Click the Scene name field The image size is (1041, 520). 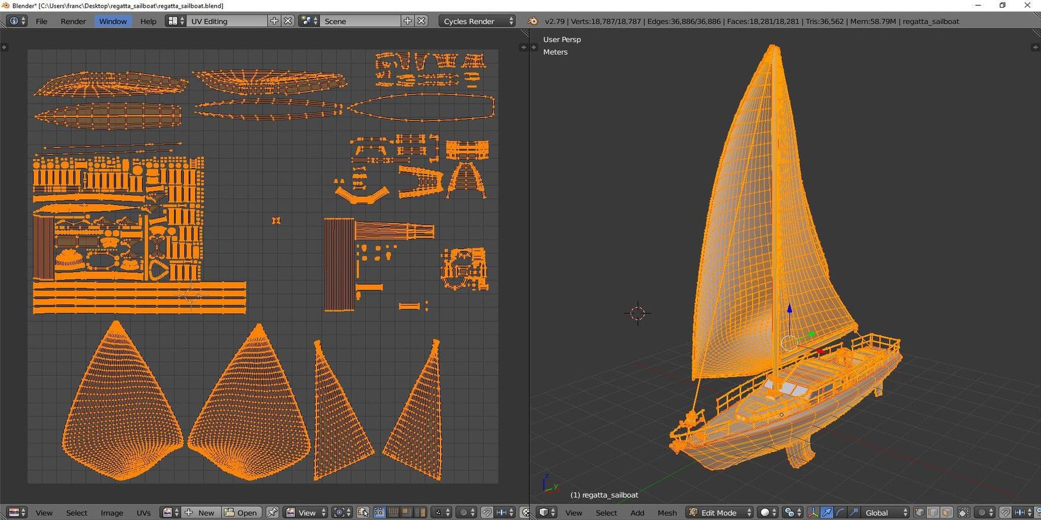[x=361, y=21]
